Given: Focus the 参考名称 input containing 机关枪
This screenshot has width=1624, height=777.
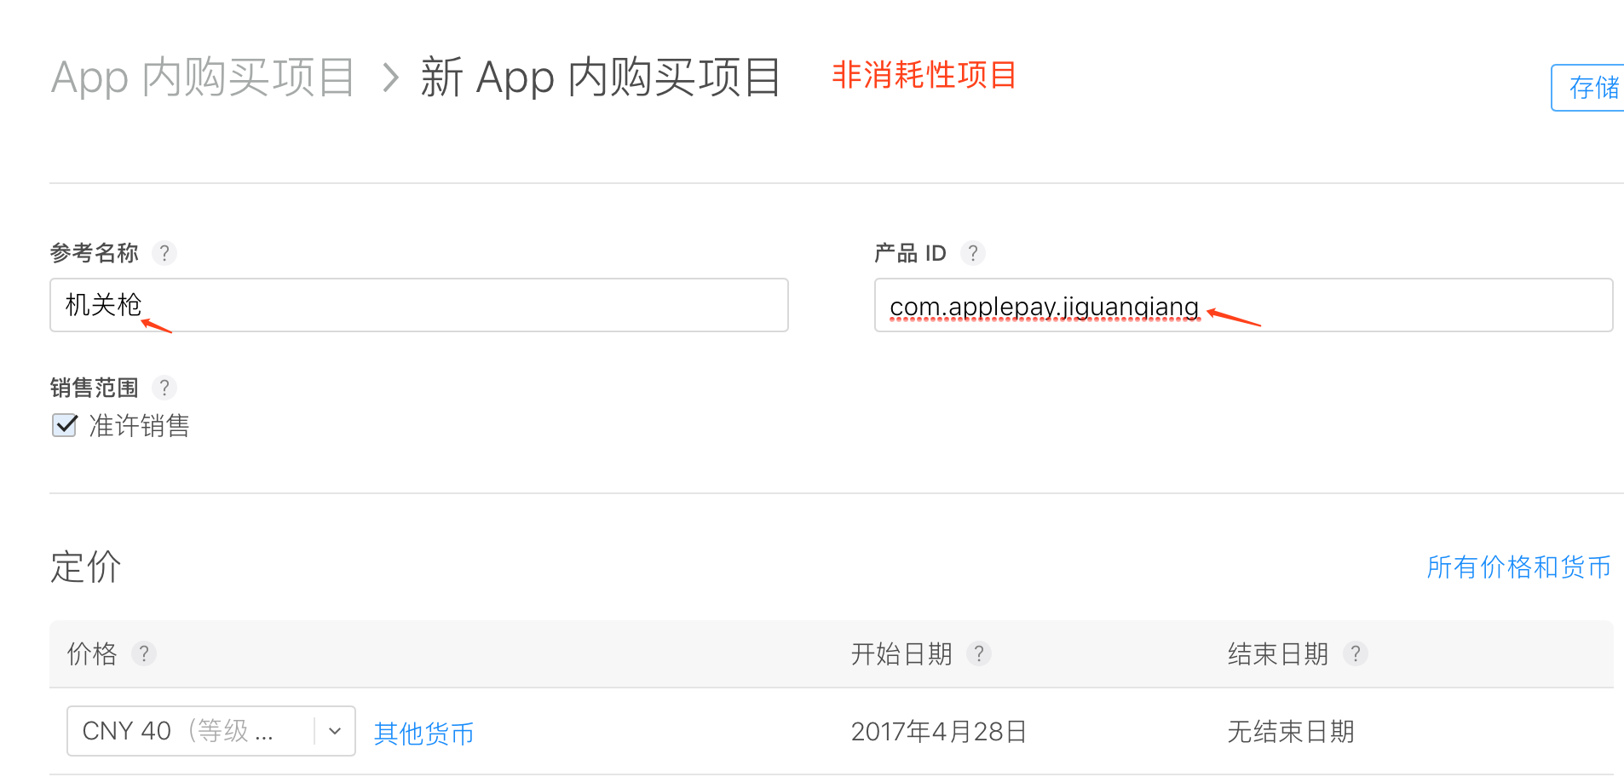Looking at the screenshot, I should 419,305.
